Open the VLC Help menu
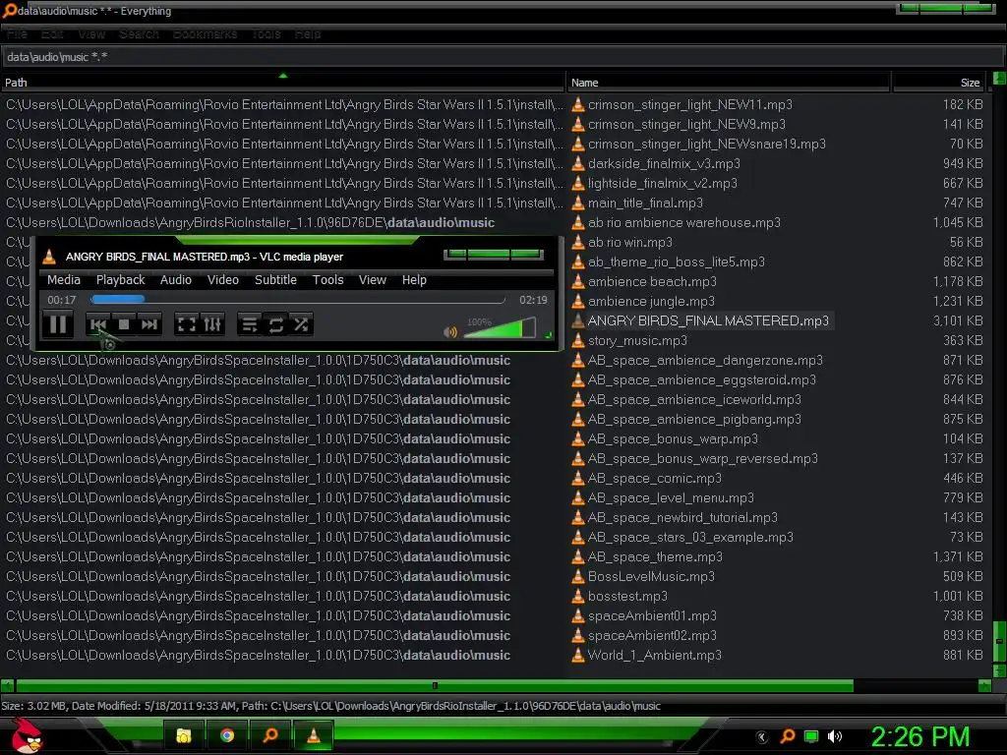 click(414, 280)
